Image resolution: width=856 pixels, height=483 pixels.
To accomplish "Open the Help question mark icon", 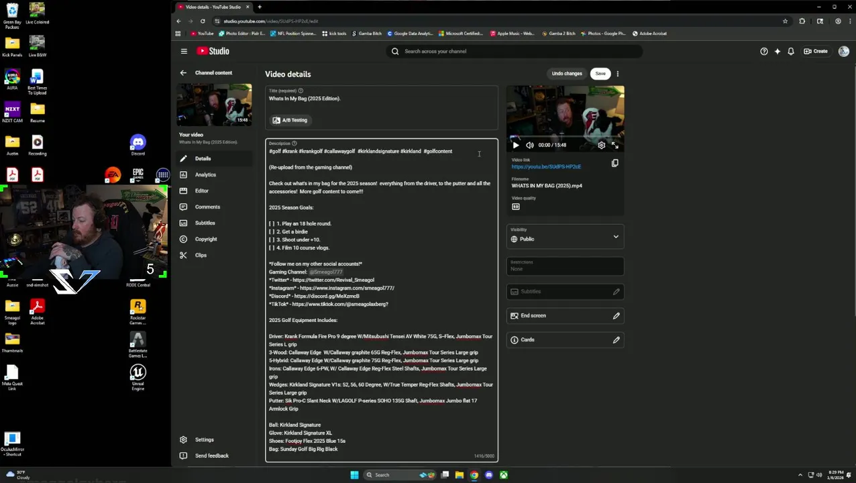I will [x=763, y=51].
